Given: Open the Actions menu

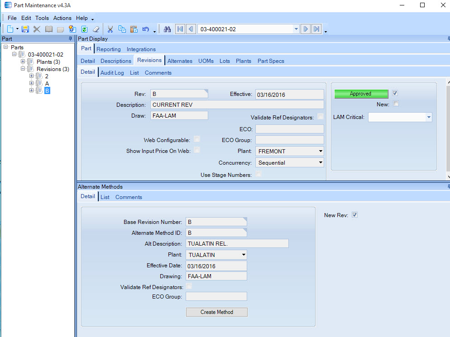Looking at the screenshot, I should pyautogui.click(x=62, y=18).
